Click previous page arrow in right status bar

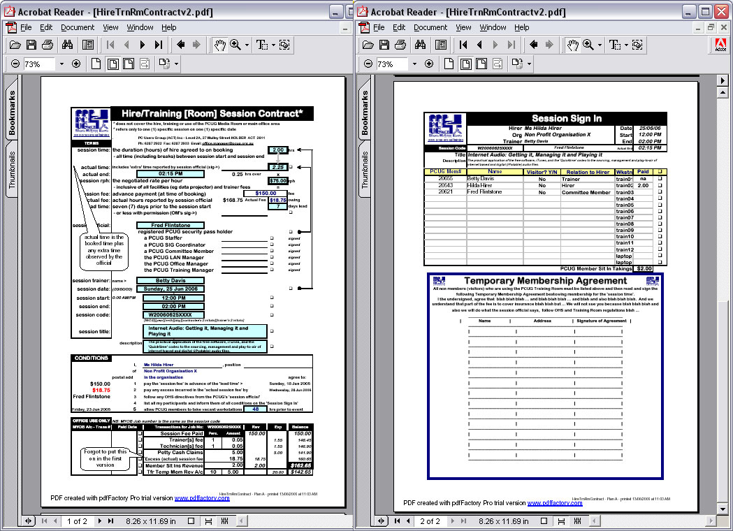tap(408, 521)
